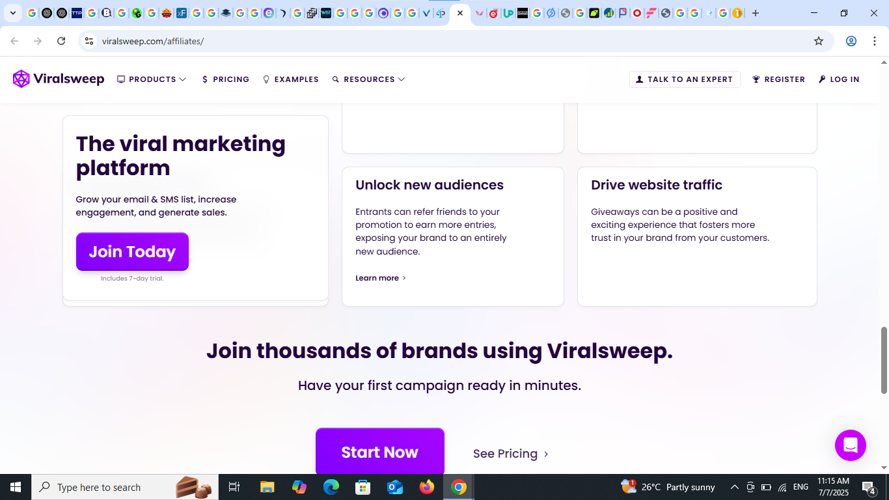
Task: View site information icon beside the URL
Action: (89, 41)
